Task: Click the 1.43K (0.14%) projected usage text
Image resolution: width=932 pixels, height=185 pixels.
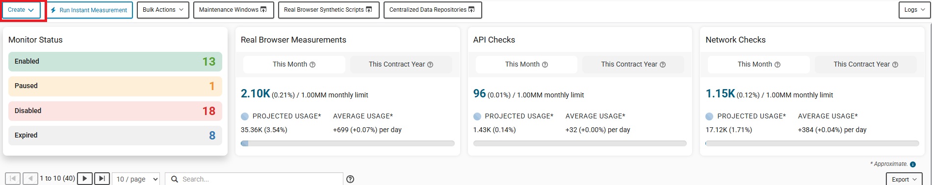Action: (x=494, y=130)
